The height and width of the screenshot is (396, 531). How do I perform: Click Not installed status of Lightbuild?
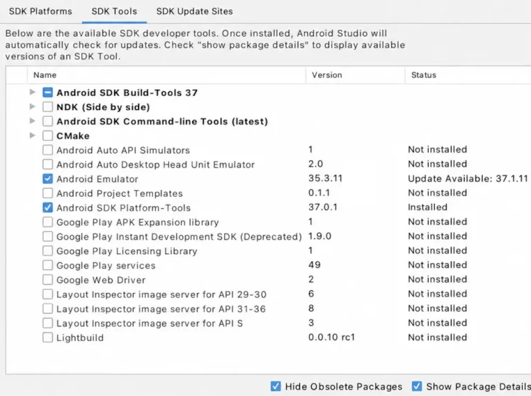(438, 337)
